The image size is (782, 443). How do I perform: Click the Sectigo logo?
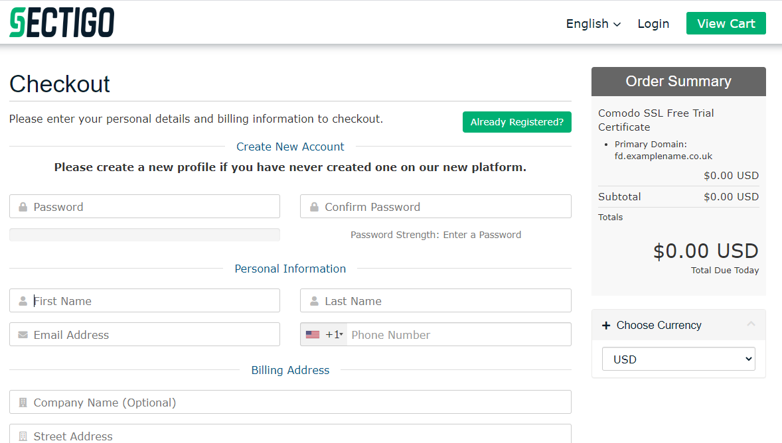[x=62, y=23]
